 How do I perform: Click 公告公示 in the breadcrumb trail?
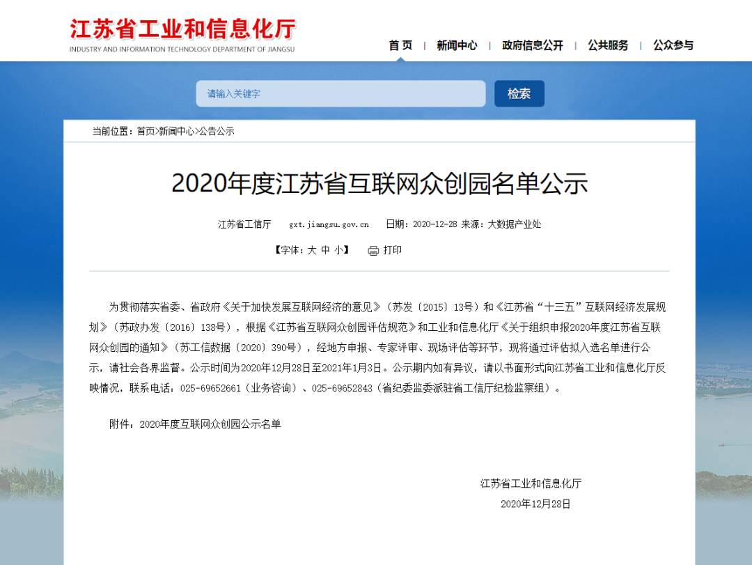point(217,131)
